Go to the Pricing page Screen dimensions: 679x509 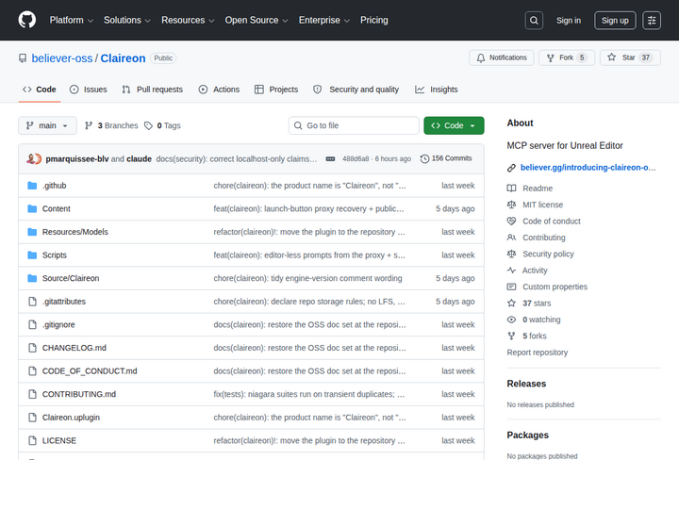[374, 21]
